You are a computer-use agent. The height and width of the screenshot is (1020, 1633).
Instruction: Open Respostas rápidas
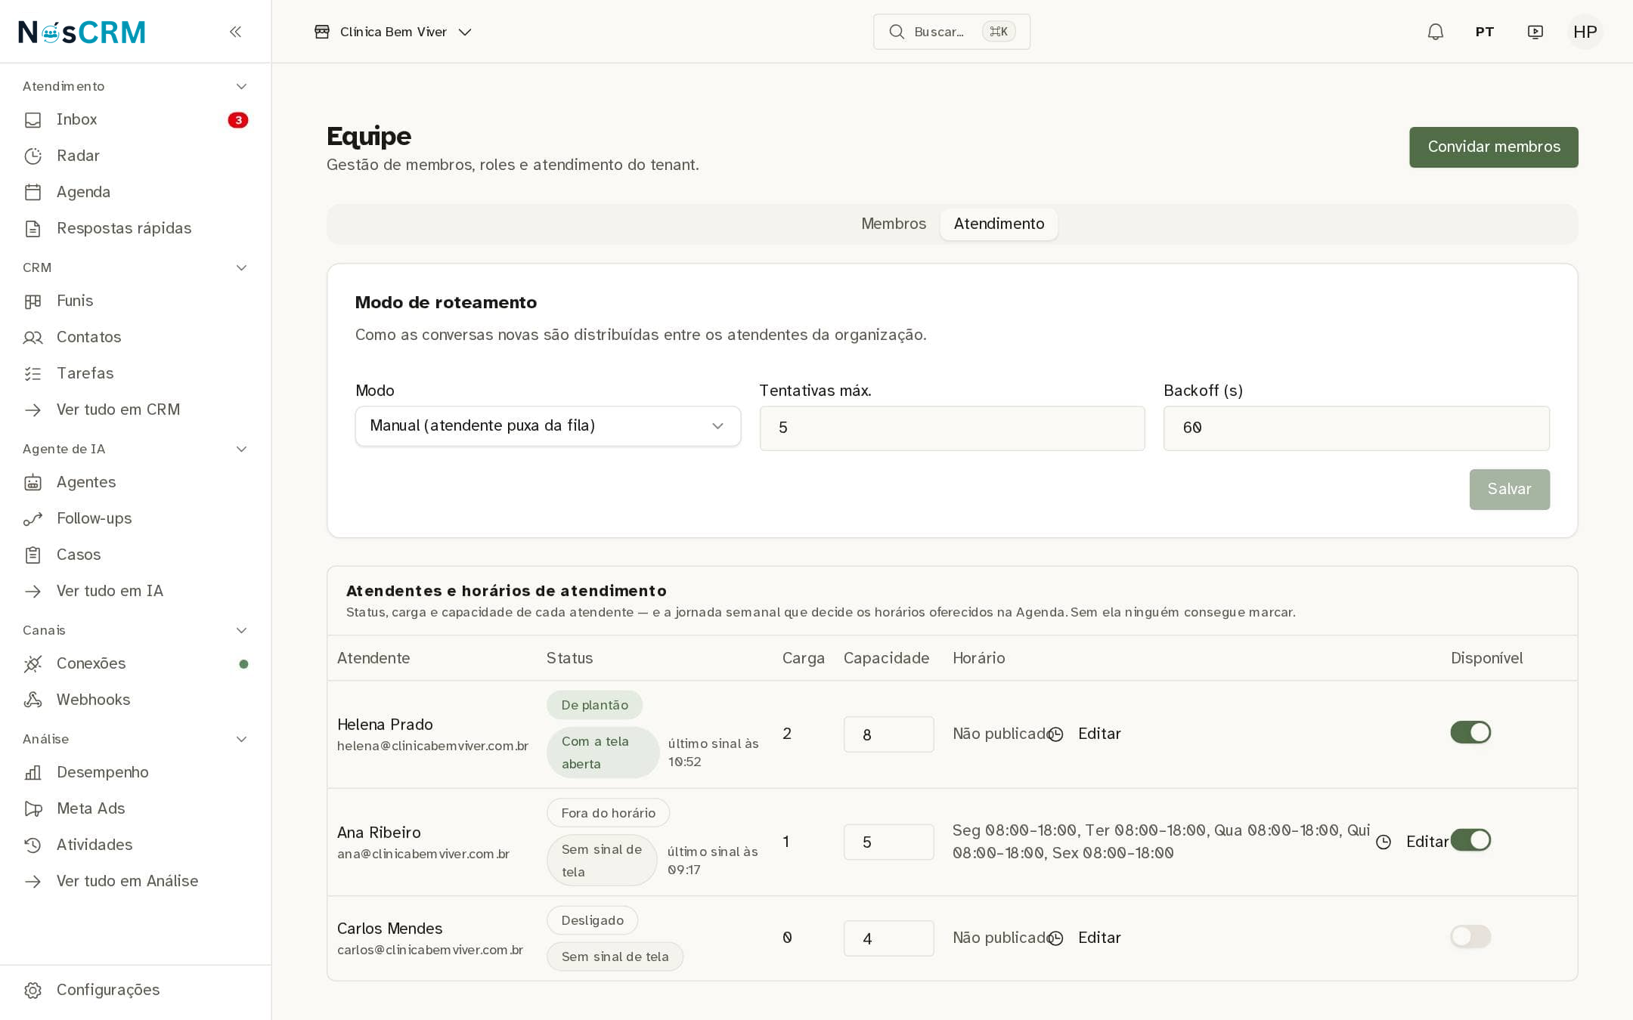pos(135,228)
